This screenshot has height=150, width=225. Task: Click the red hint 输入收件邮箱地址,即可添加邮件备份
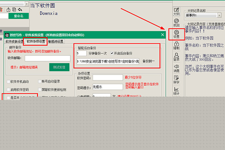tap(35, 51)
